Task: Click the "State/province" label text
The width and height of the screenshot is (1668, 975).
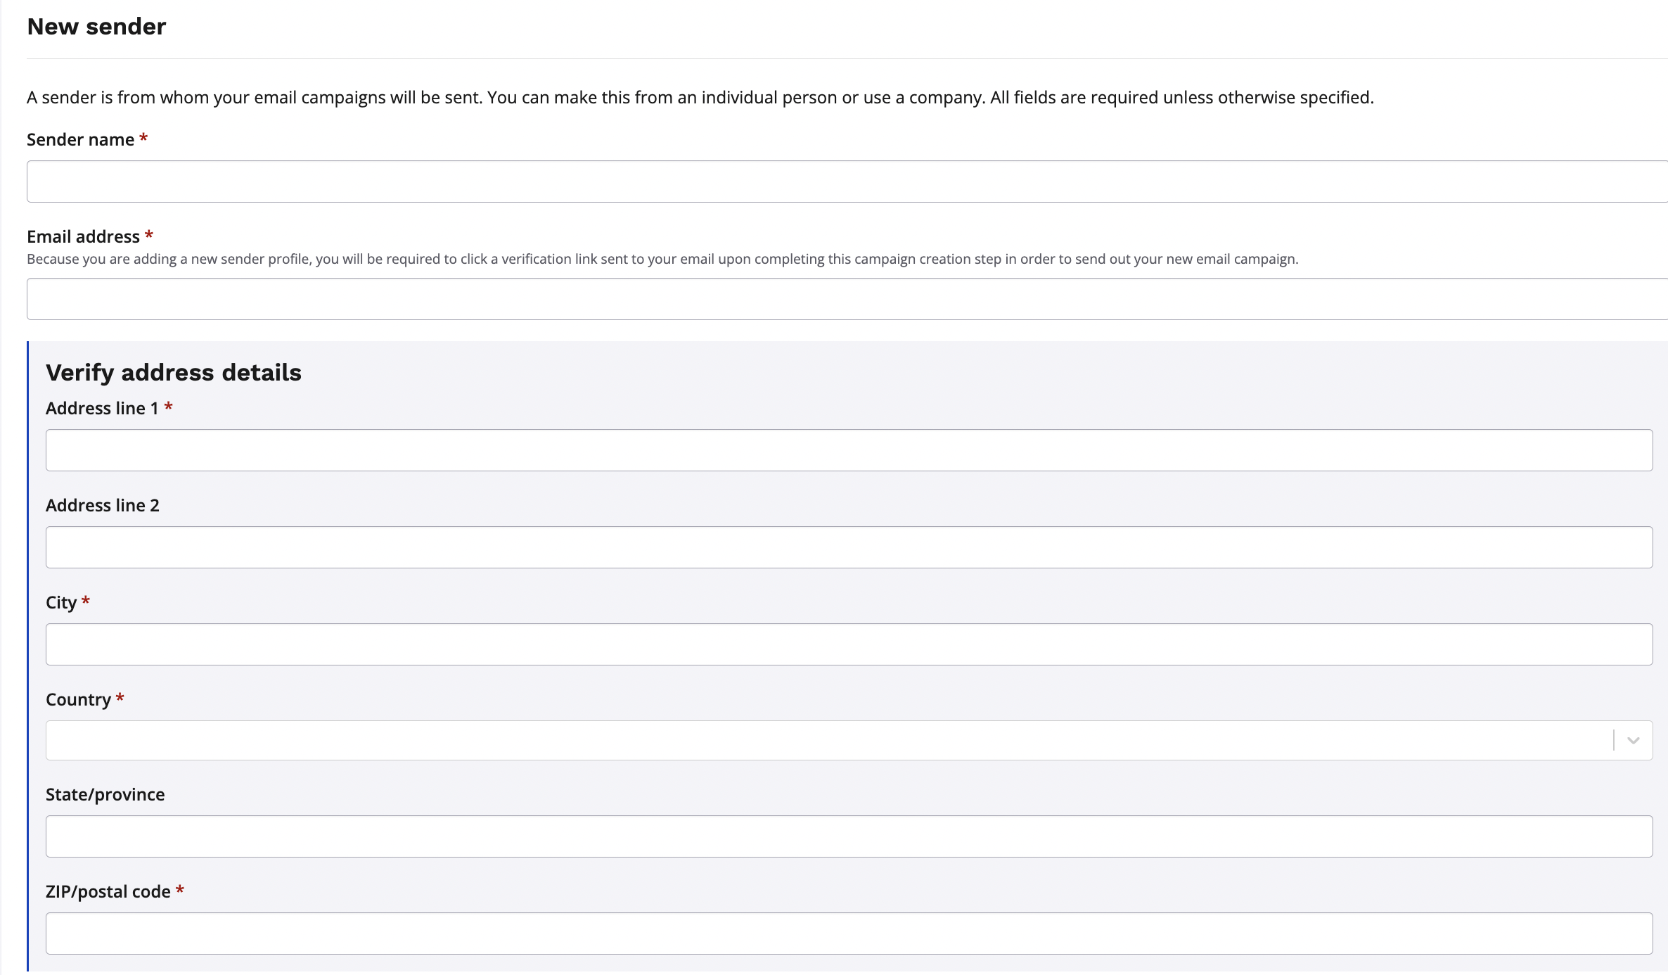Action: tap(105, 794)
